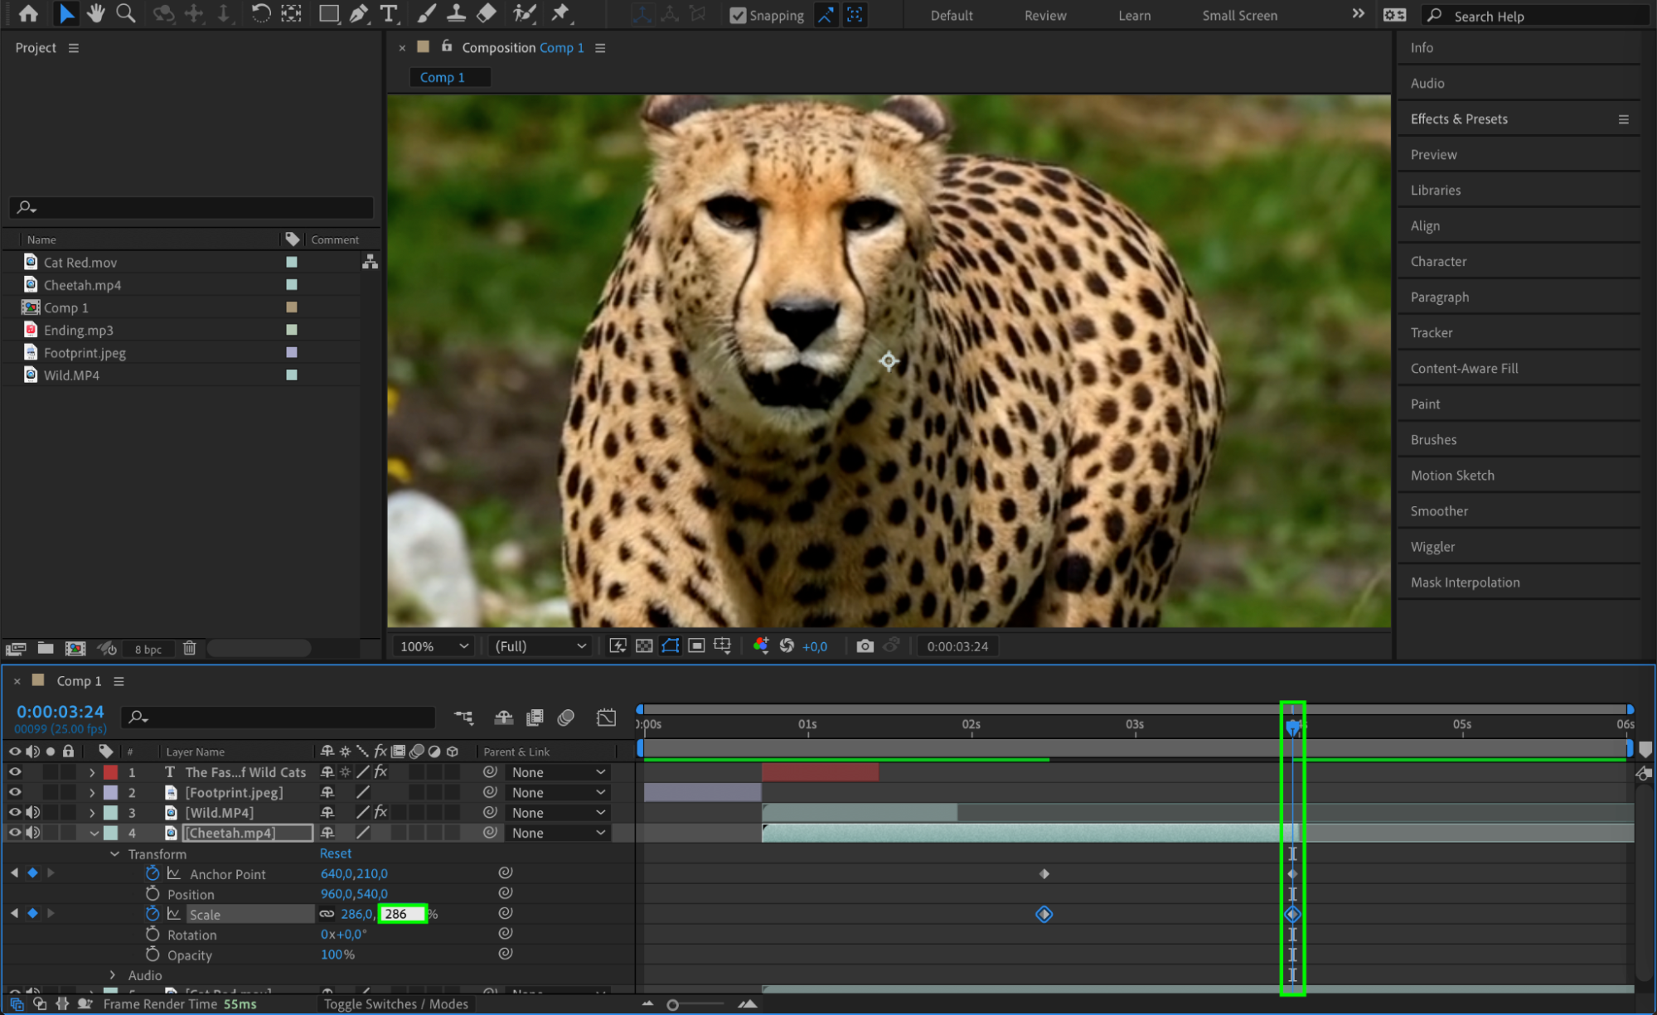Click the Scale keyframe at current time
1657x1015 pixels.
click(x=1292, y=915)
